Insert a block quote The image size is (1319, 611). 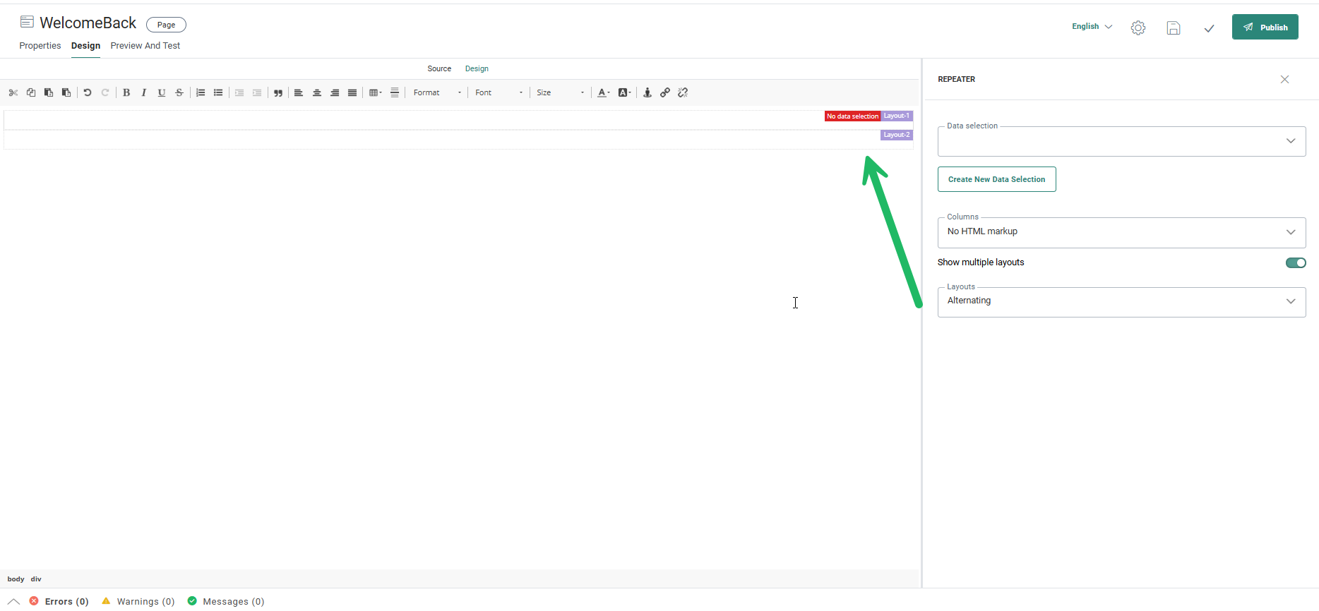click(278, 92)
